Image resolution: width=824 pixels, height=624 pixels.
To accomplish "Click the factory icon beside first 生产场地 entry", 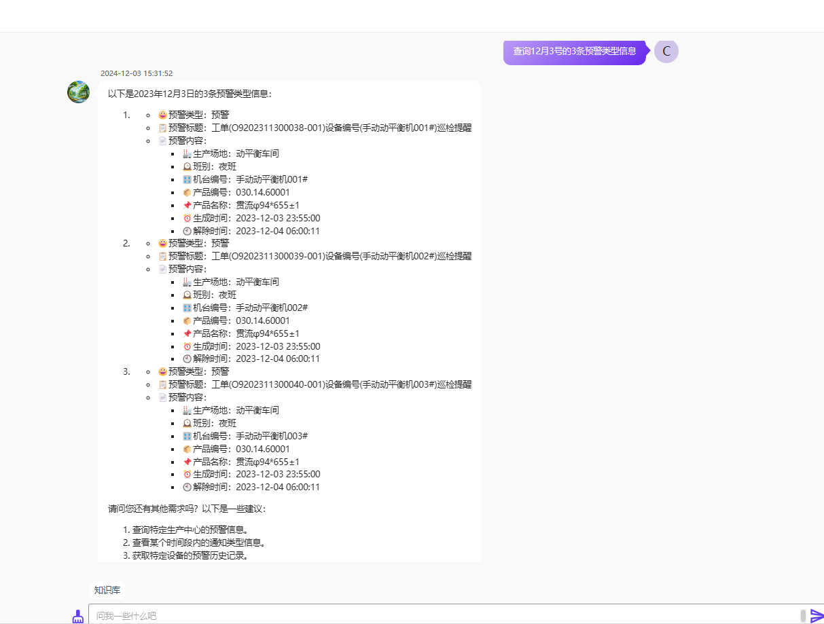I will pyautogui.click(x=187, y=153).
